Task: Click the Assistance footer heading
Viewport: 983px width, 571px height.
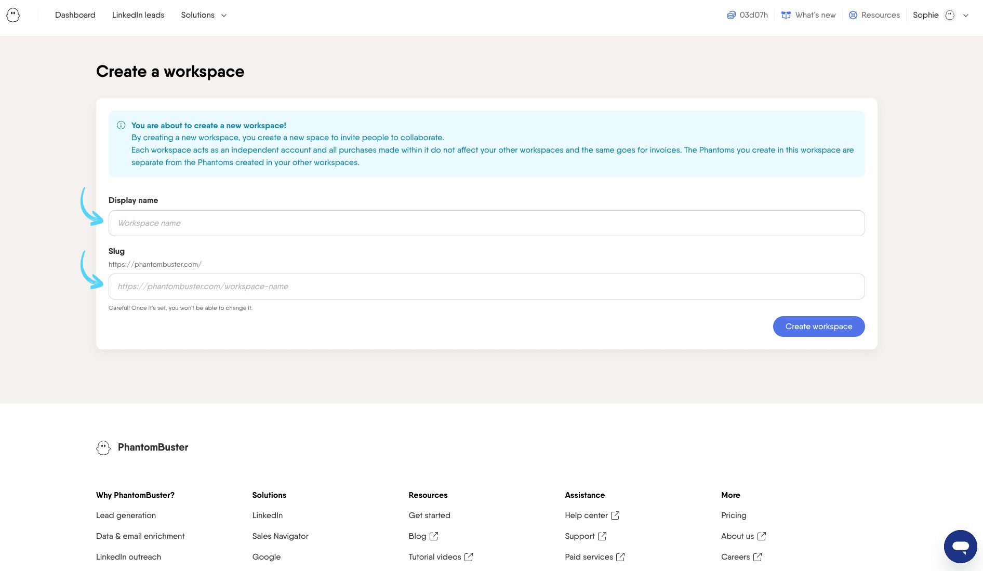Action: [585, 495]
